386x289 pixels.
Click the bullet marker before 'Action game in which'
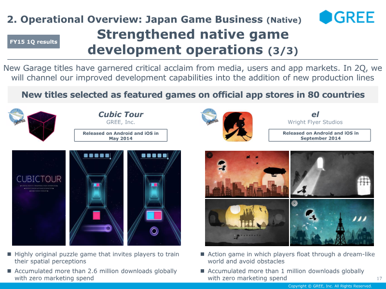click(x=202, y=254)
